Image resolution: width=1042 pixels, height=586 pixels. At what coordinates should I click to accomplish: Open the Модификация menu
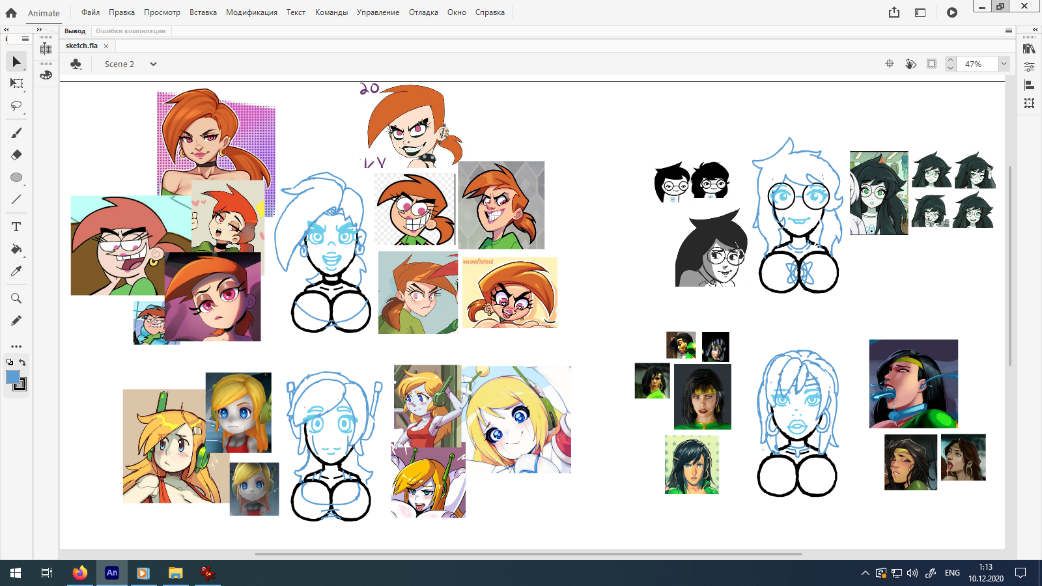coord(251,12)
